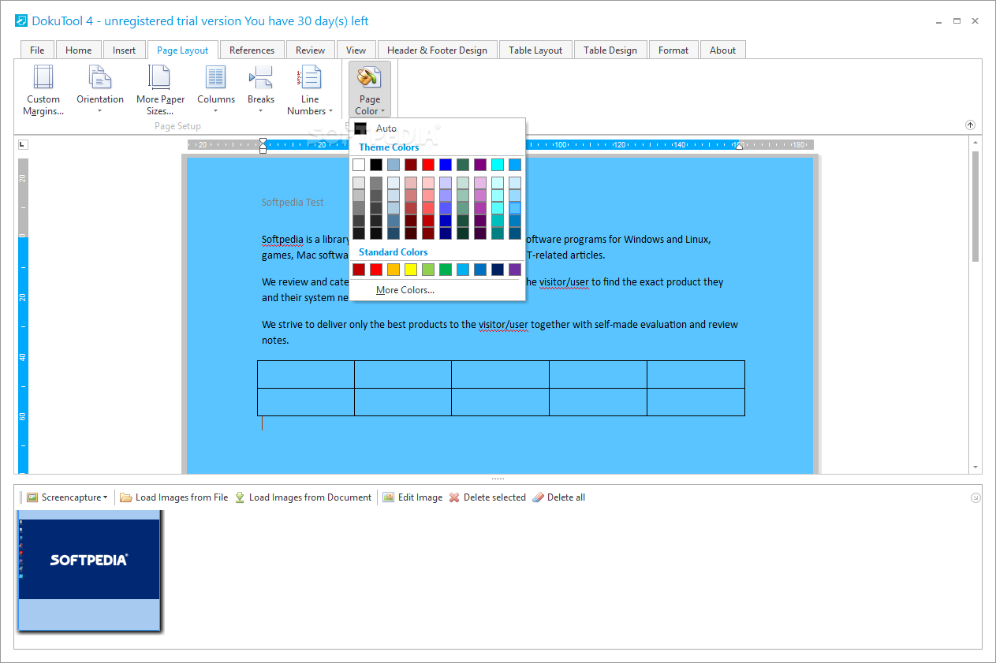Viewport: 996px width, 663px height.
Task: Click scrollbar up arrow of document
Action: [975, 143]
